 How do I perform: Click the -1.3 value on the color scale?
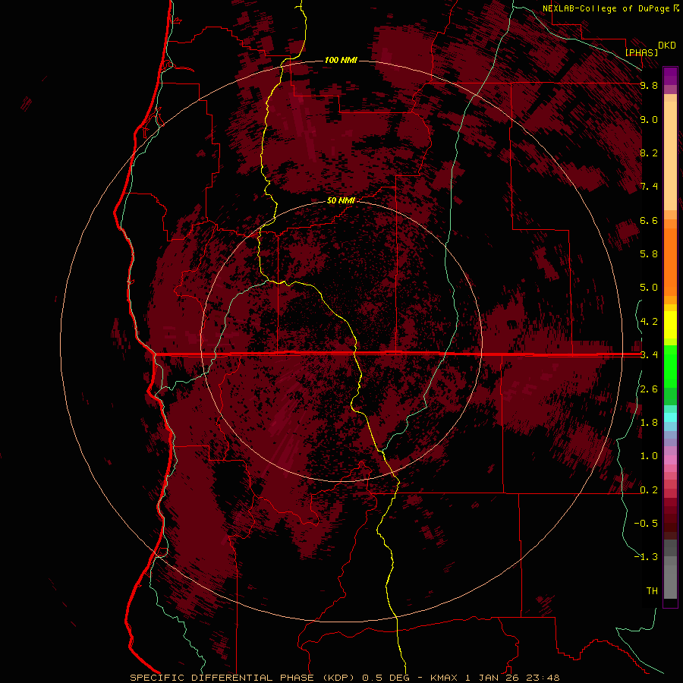coord(646,557)
